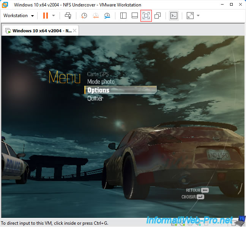Revert VM to its previous snapshot
The height and width of the screenshot is (227, 246).
[96, 16]
